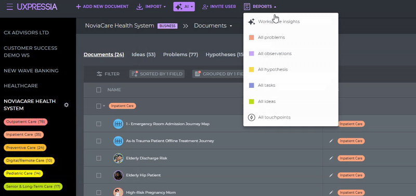
Task: Click High-Risk Pregnancy Mom persona avatar
Action: (x=119, y=192)
